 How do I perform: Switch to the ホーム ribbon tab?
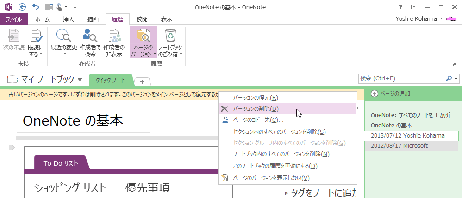[x=42, y=19]
